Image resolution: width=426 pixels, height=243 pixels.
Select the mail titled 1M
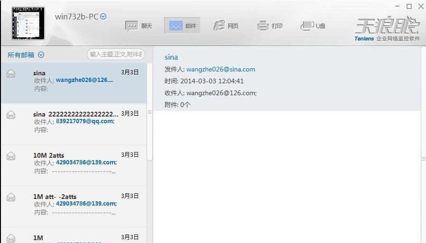[x=74, y=235]
